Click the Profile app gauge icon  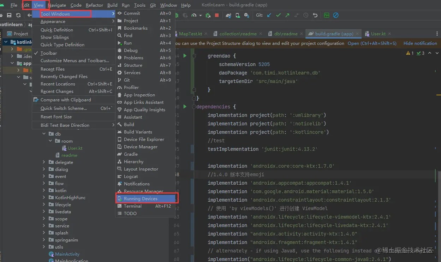[x=194, y=16]
